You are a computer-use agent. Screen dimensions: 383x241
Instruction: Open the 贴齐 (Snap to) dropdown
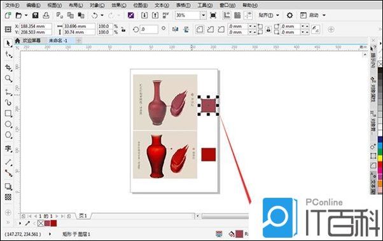pyautogui.click(x=268, y=15)
